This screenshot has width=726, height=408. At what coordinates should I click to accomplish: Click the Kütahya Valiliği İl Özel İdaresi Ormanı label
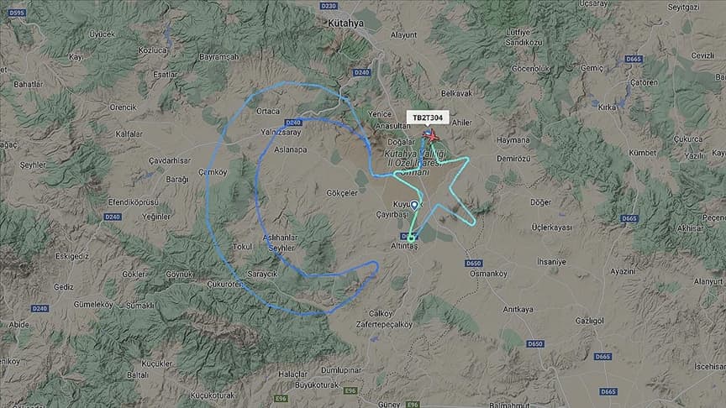click(x=415, y=162)
